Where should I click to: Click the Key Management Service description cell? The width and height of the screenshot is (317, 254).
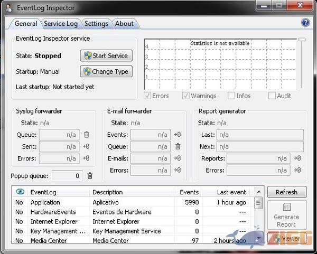tap(127, 231)
